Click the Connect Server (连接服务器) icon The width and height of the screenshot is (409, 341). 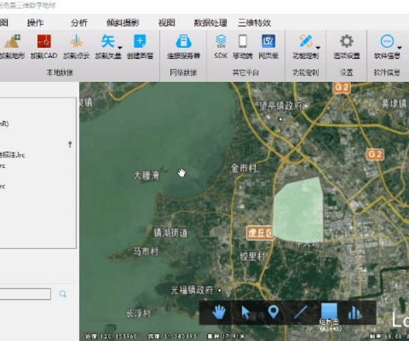[183, 42]
